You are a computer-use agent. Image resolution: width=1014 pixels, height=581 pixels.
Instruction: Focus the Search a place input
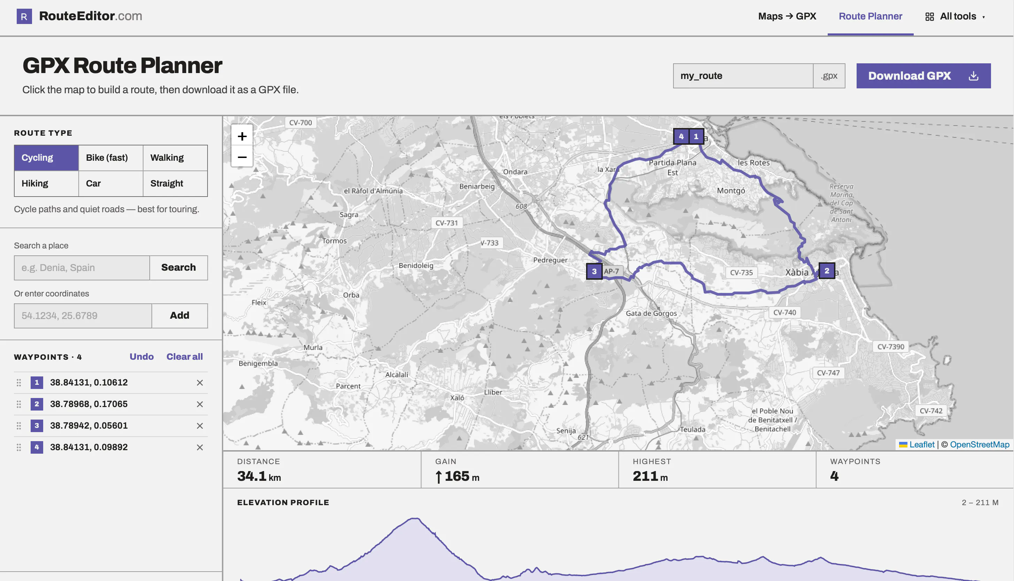pos(82,268)
